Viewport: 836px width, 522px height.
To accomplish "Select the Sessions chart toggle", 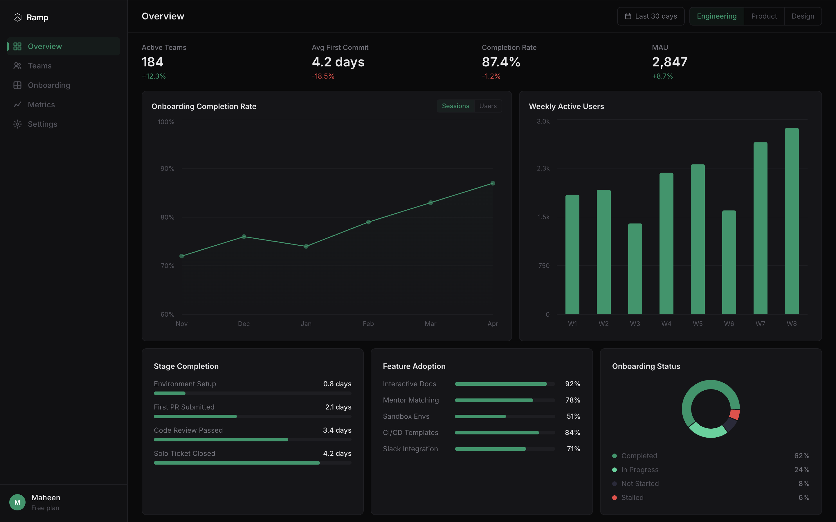I will [x=456, y=106].
